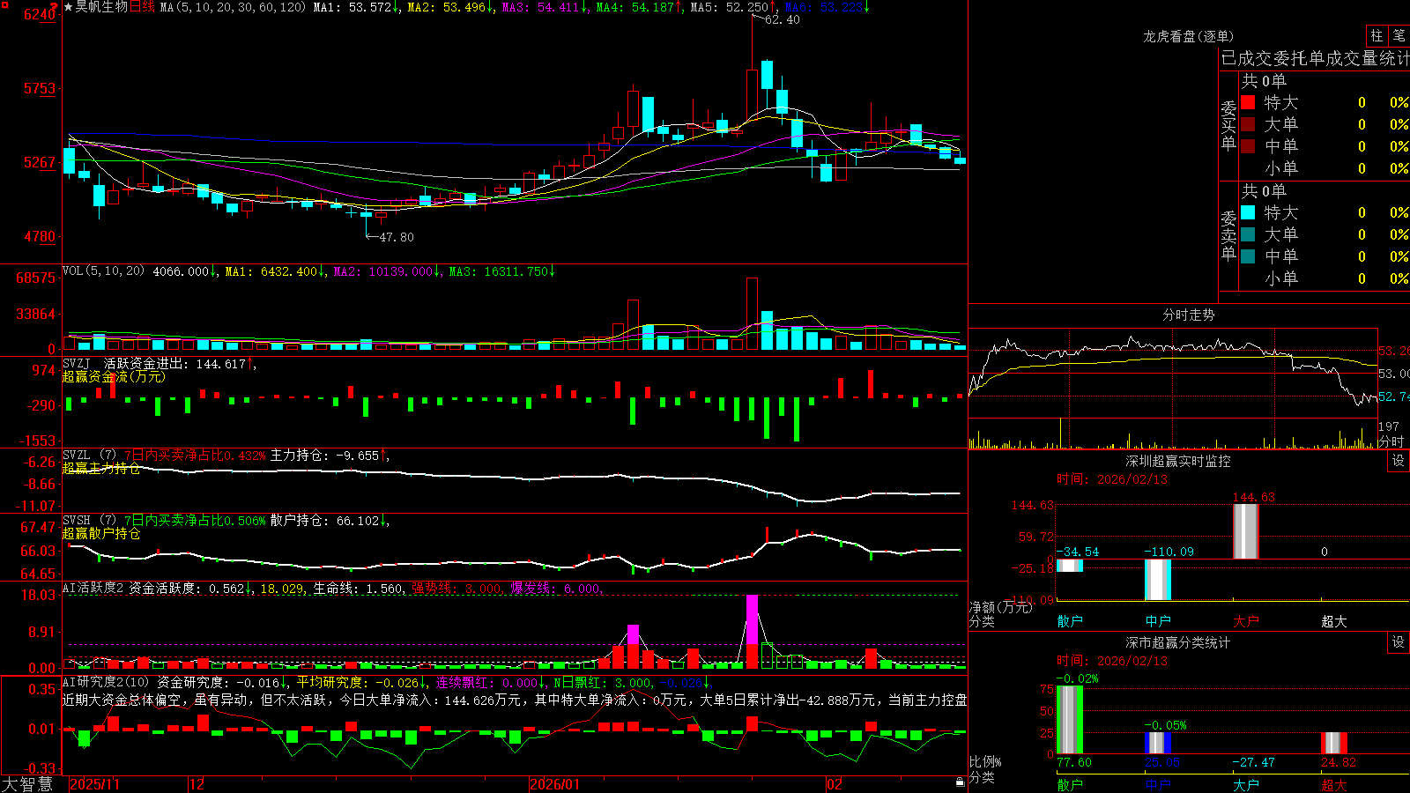Click the cyan 特大 sell-order color swatch
Viewport: 1410px width, 793px height.
(1248, 212)
